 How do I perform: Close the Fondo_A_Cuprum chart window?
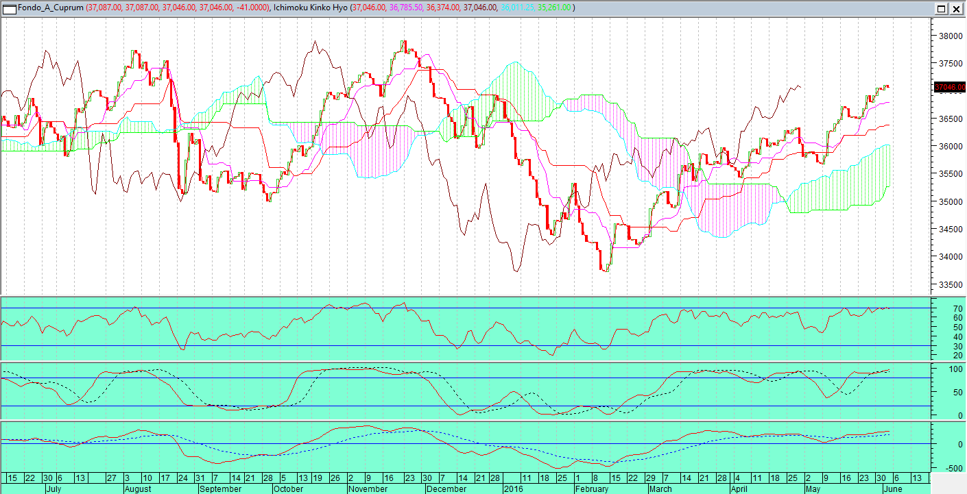(955, 8)
